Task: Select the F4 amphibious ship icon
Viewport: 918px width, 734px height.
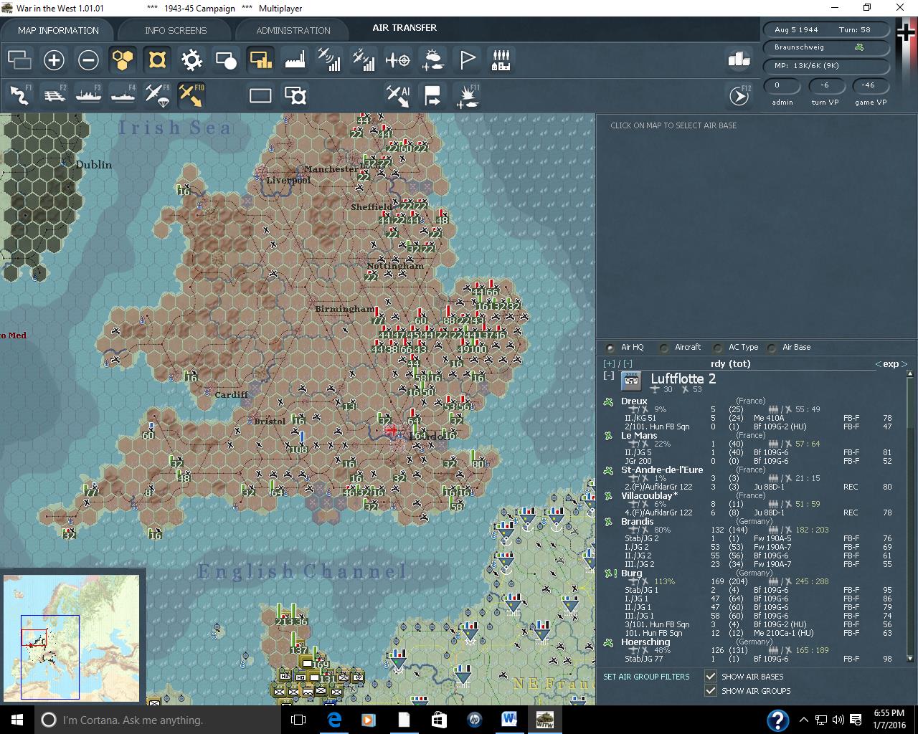Action: 123,95
